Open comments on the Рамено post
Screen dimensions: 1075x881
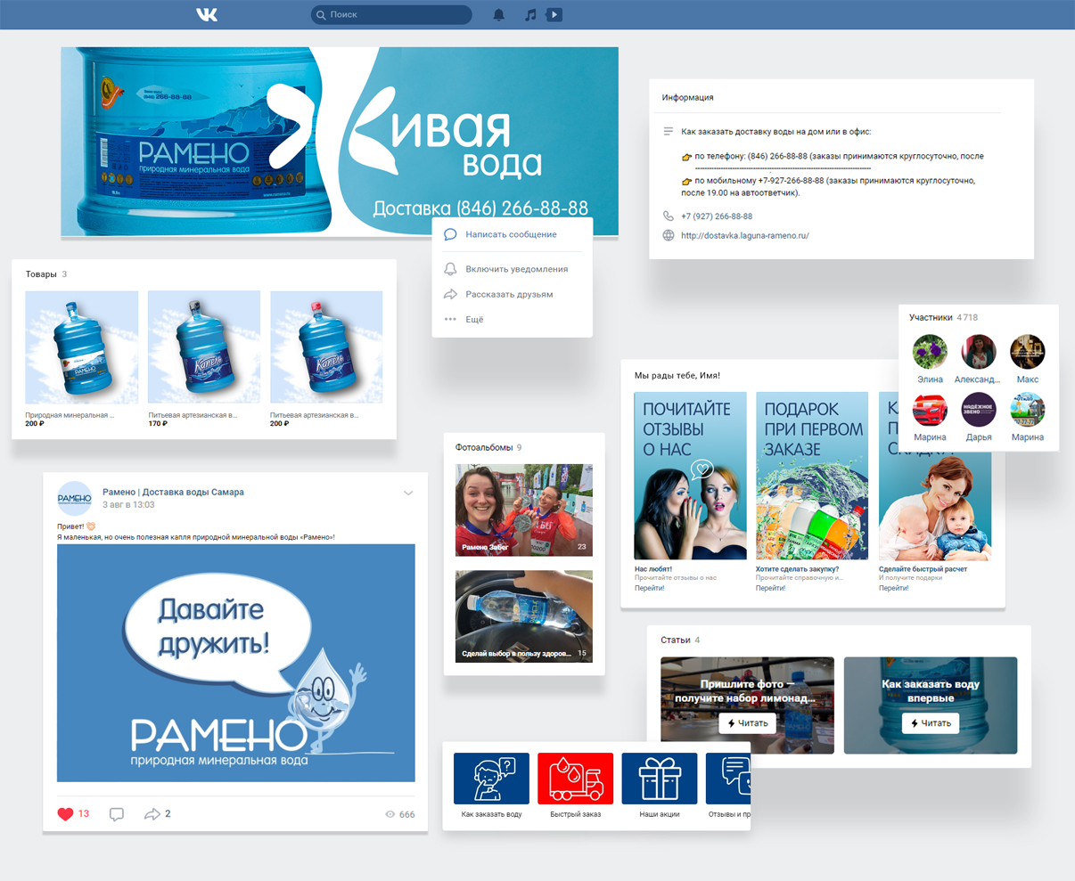pos(116,814)
